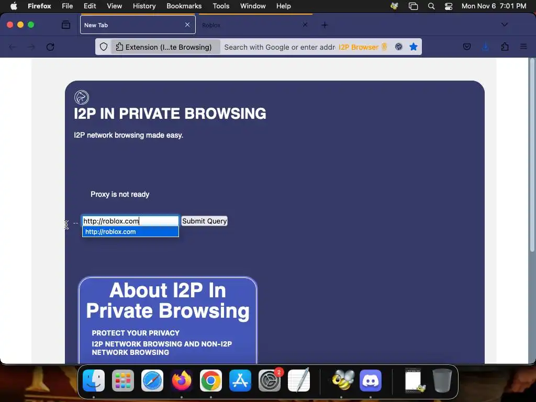The image size is (536, 402).
Task: Click the blue bookmark star icon
Action: coord(414,47)
